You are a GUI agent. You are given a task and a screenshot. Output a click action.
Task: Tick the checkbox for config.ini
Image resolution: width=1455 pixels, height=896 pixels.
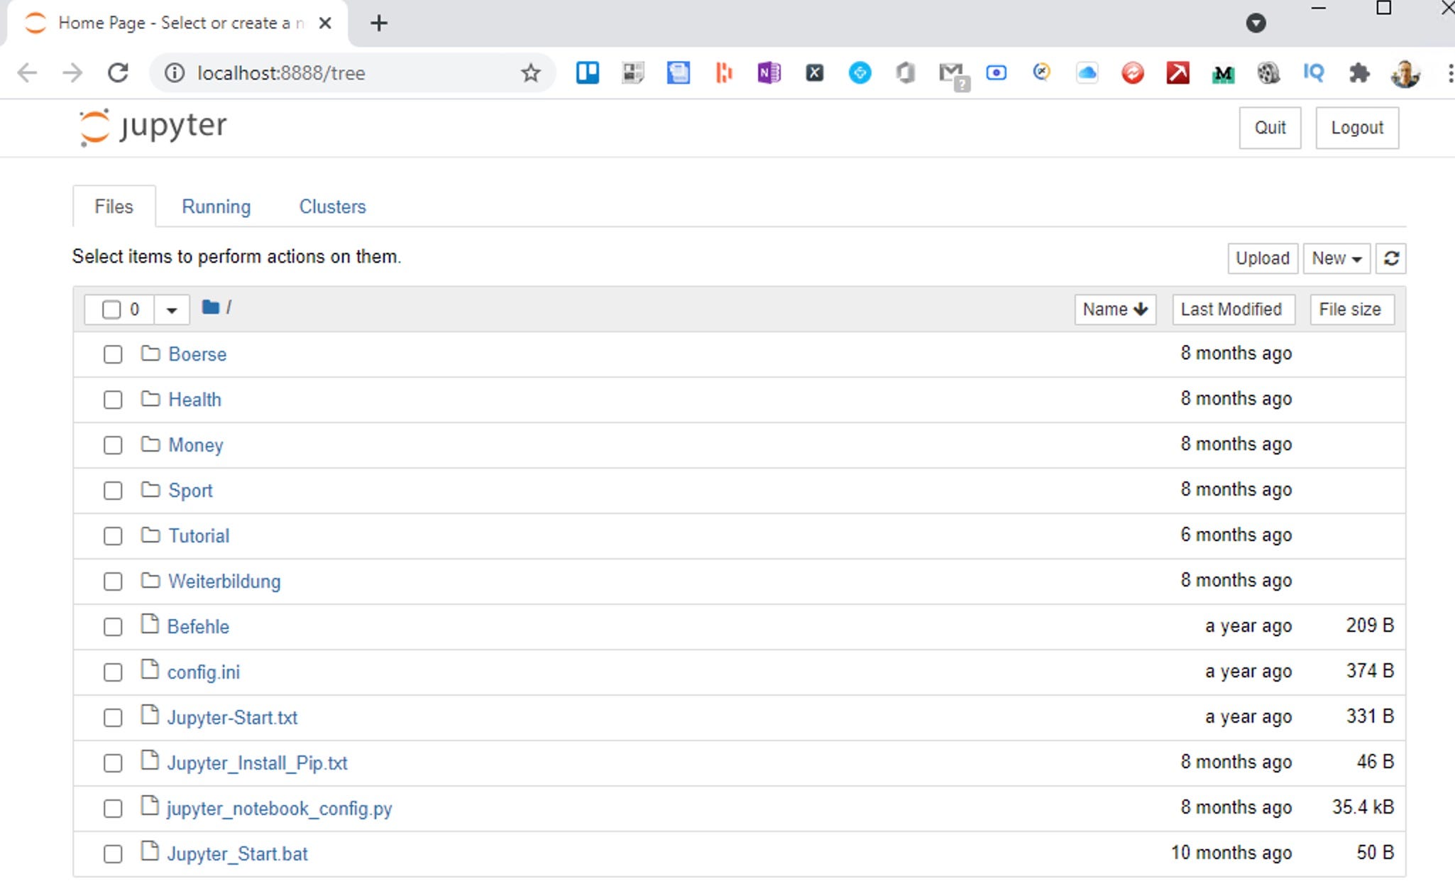point(113,672)
